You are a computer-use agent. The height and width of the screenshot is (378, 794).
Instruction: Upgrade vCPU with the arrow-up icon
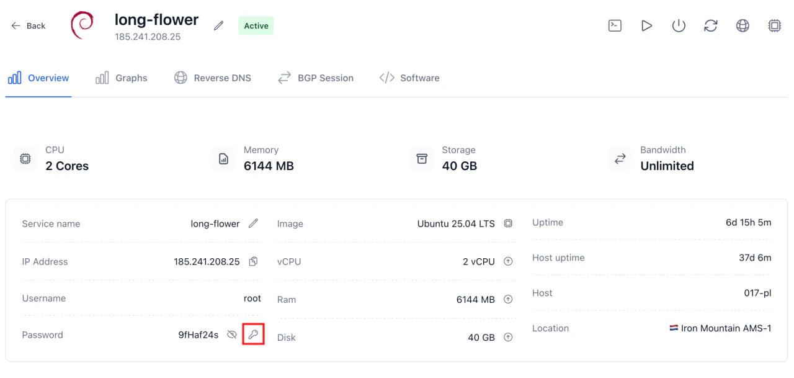(508, 261)
